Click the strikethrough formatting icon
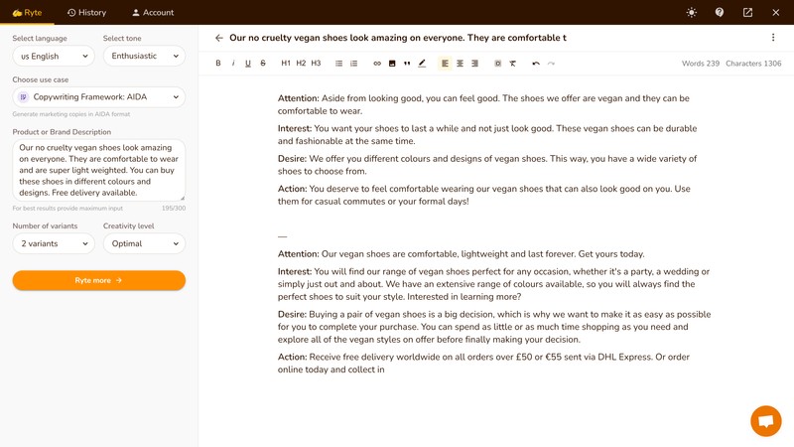794x447 pixels. [263, 64]
